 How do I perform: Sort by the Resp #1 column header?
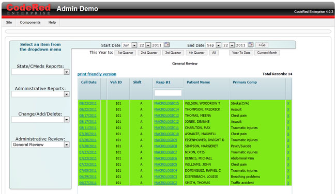pos(163,83)
